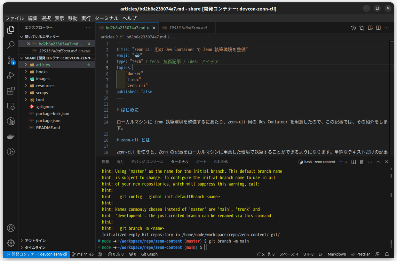This screenshot has height=261, width=397.
Task: Open the ファイル menu
Action: coord(15,18)
